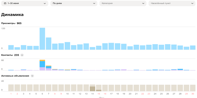Click purple segment of June 6 Контакты bar
The image size is (197, 98).
point(42,69)
